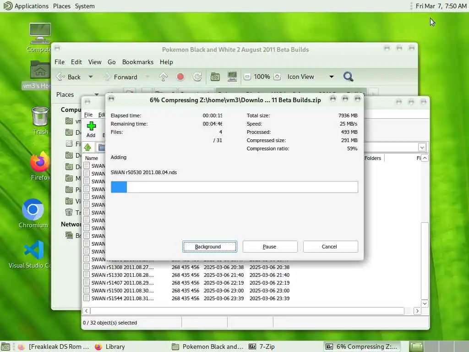Click vertical scrollbar thumb in 7-Zip
This screenshot has width=469, height=352.
point(425,260)
